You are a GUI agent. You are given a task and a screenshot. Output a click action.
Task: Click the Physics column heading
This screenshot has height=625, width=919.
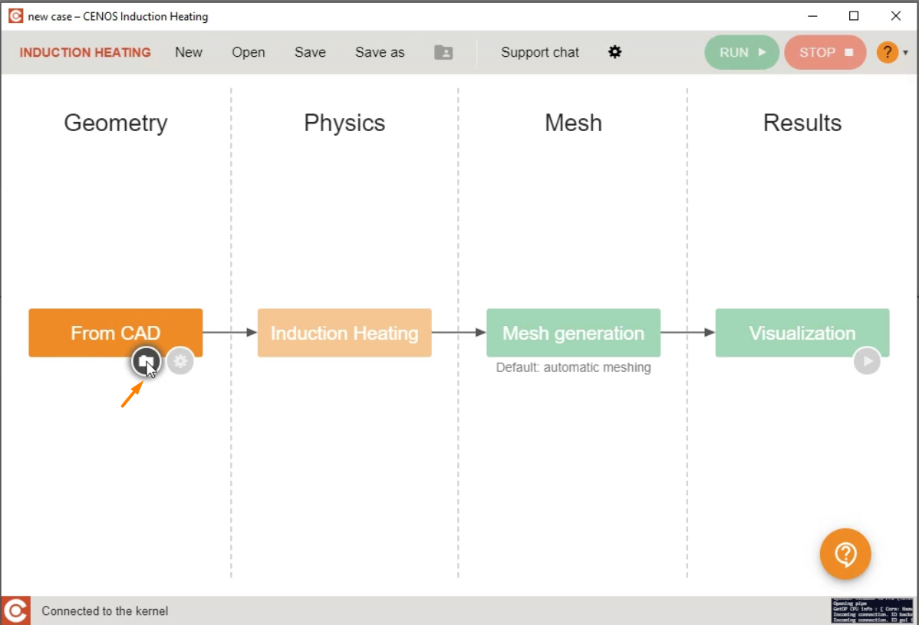pos(344,123)
